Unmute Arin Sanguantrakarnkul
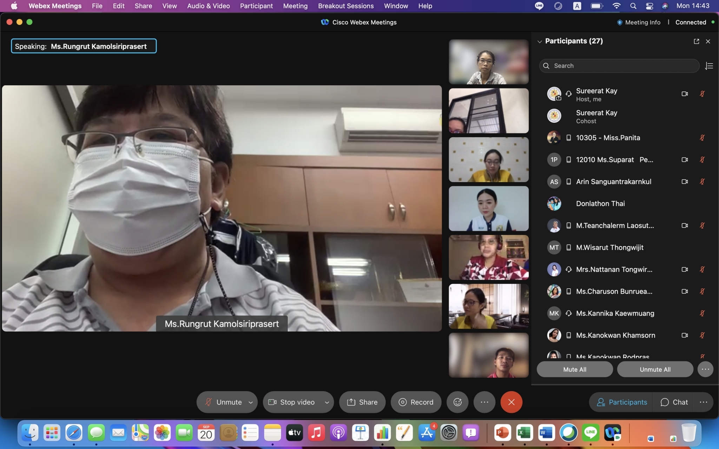This screenshot has width=719, height=449. pos(702,182)
